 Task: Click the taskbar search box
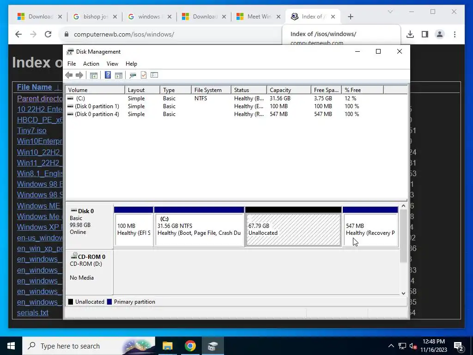point(89,346)
